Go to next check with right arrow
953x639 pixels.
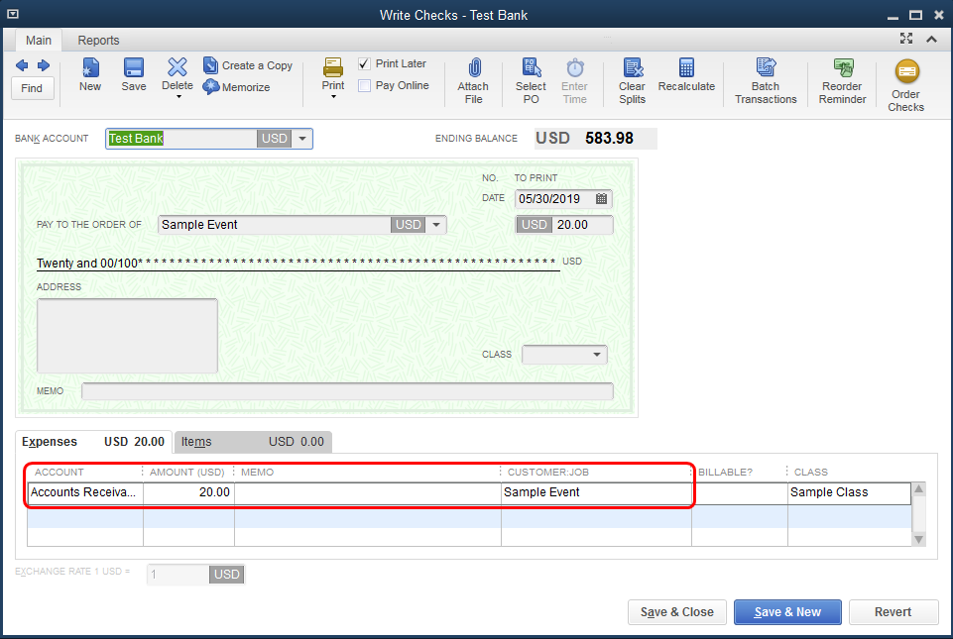44,65
